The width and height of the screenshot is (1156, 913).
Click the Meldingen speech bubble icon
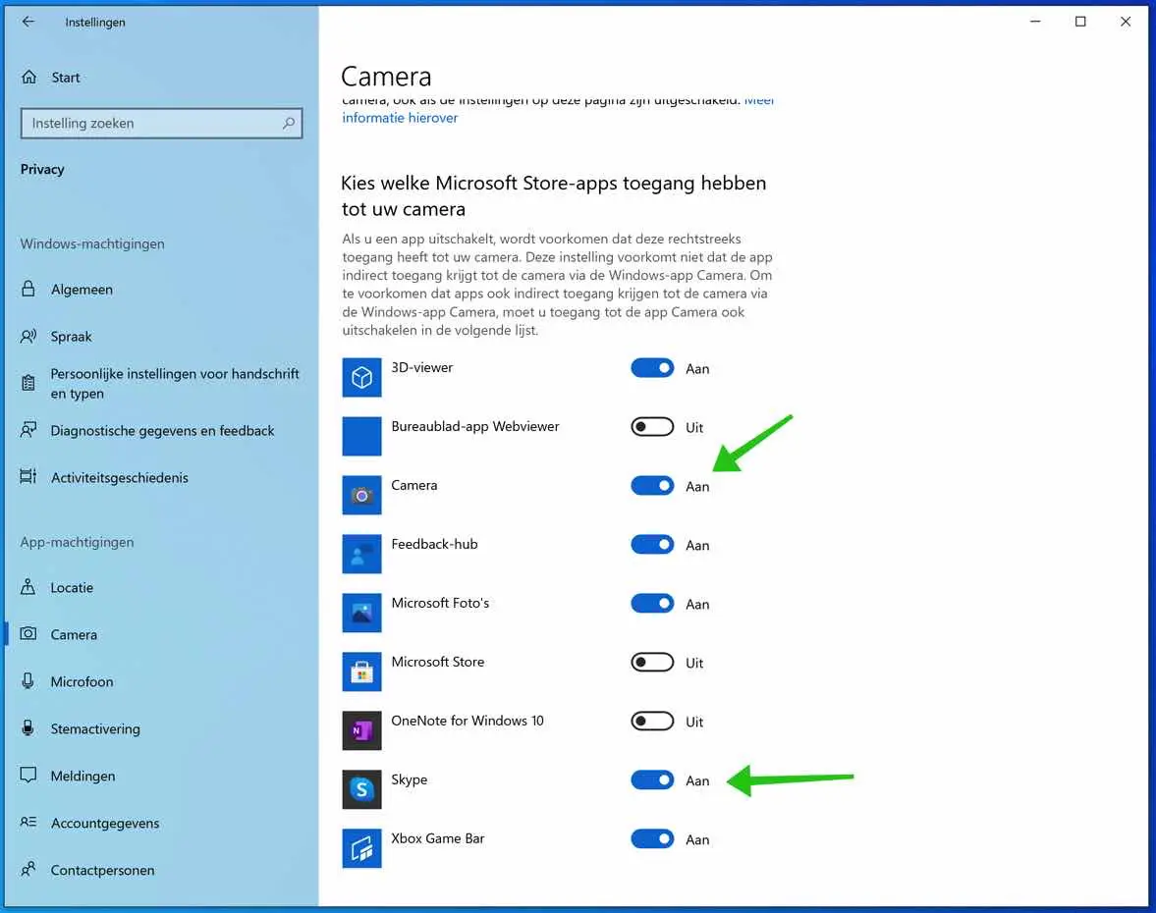tap(28, 775)
